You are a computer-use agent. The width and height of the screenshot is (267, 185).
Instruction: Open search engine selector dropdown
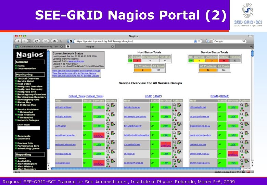click(209, 41)
